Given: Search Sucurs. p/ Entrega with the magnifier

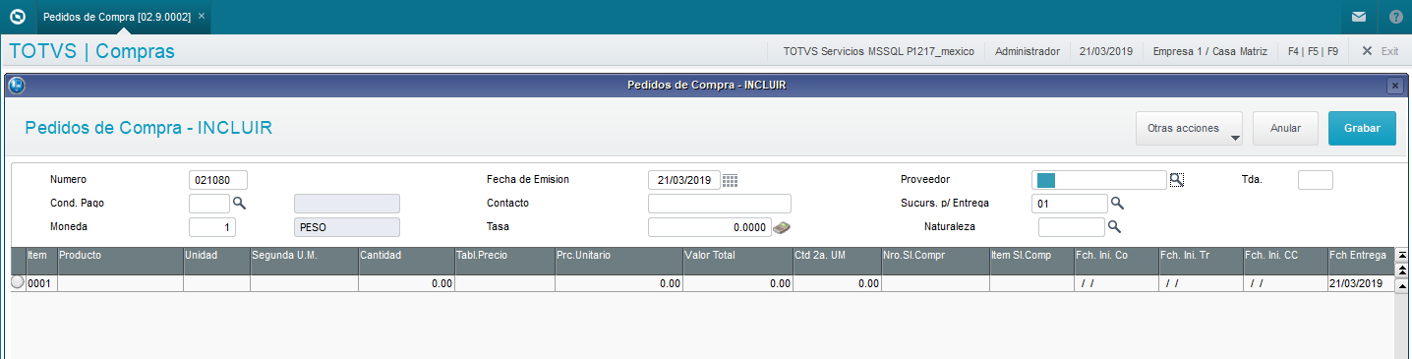Looking at the screenshot, I should coord(1117,203).
